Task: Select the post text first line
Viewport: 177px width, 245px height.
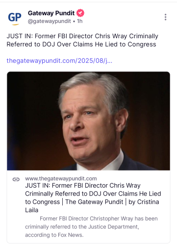Action: 82,36
